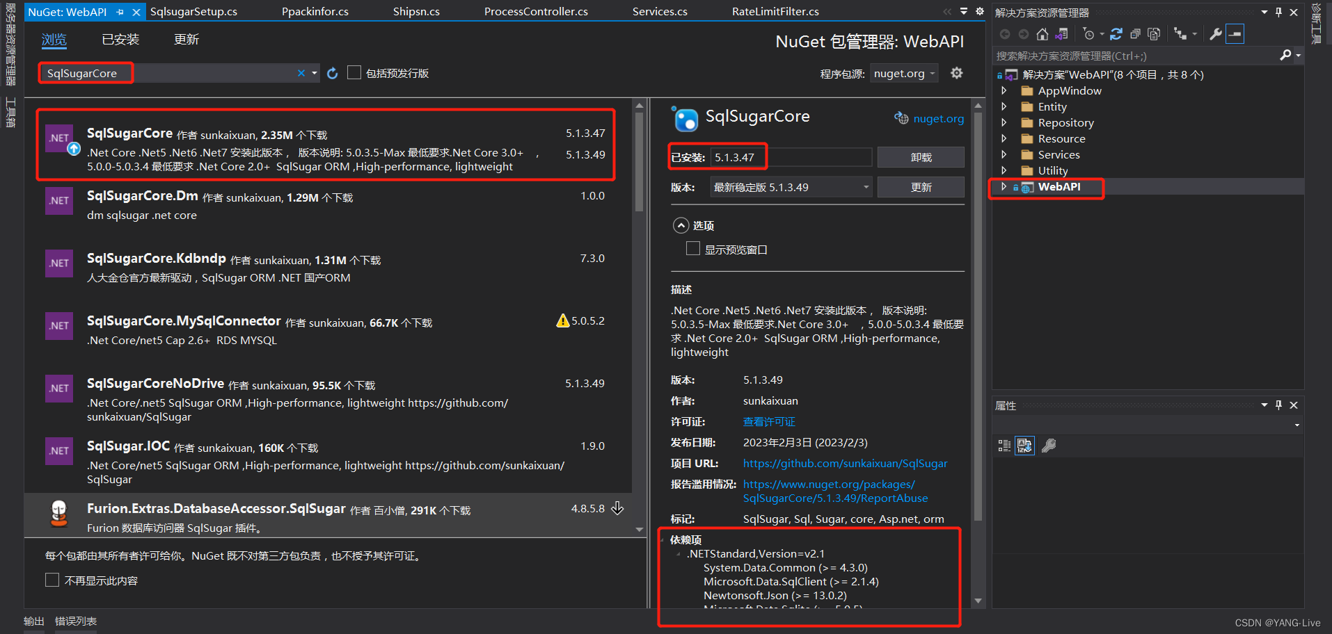Collapse the options section chevron

click(681, 225)
